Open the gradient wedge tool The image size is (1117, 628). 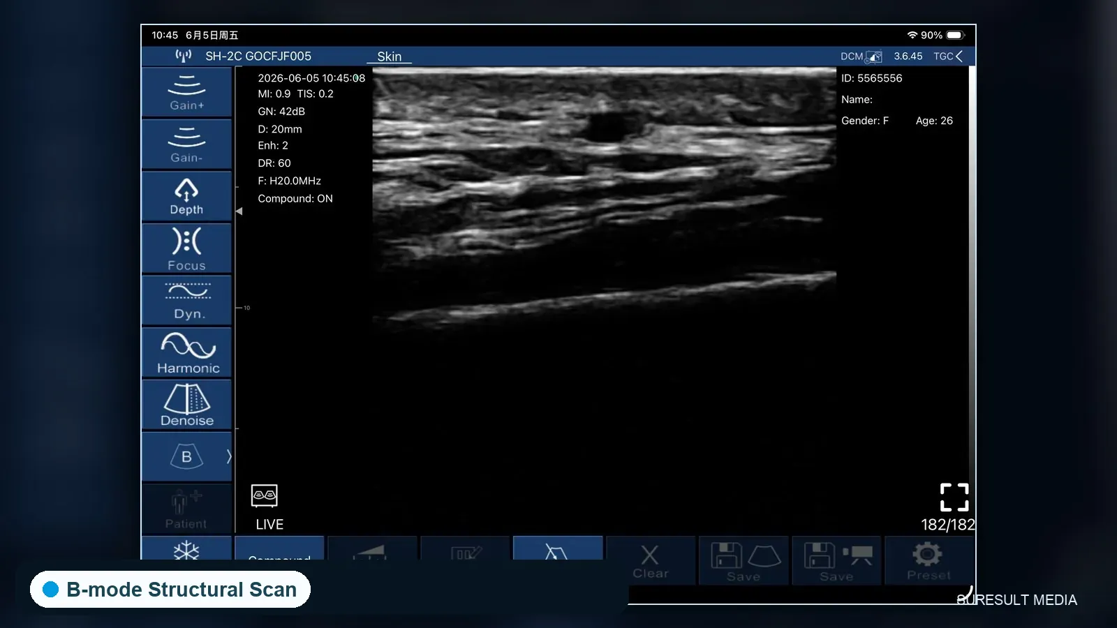point(372,548)
